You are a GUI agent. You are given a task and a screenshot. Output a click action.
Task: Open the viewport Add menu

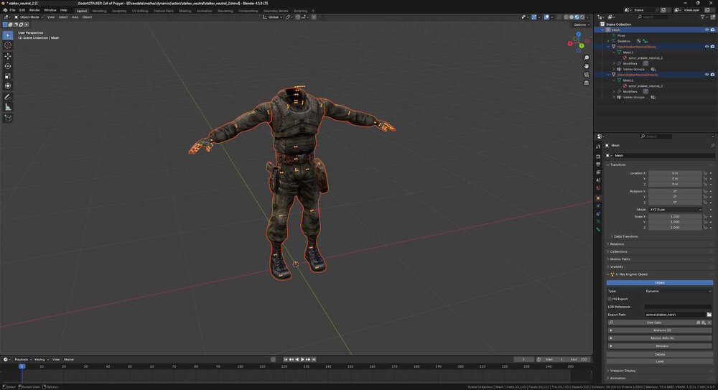click(x=75, y=17)
